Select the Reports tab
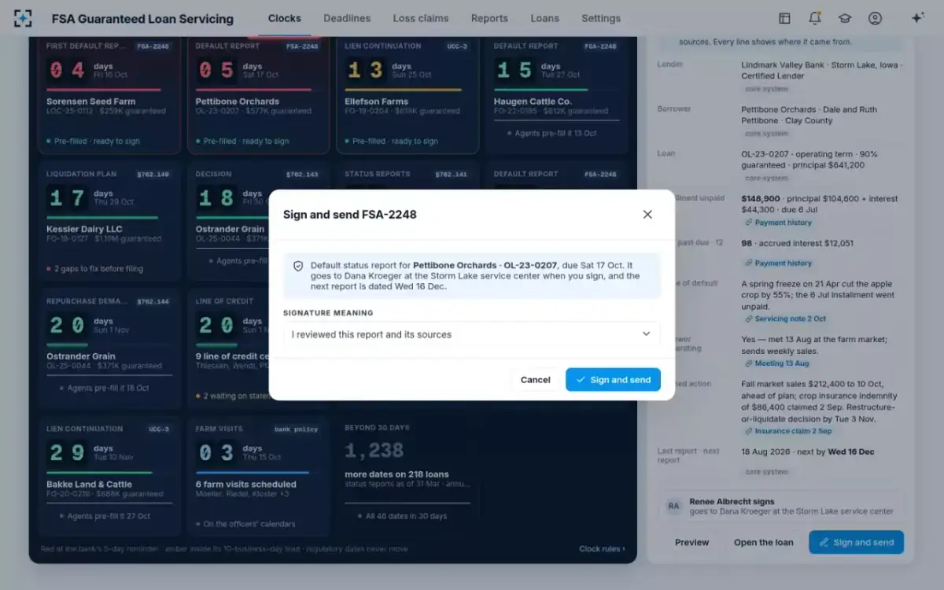The width and height of the screenshot is (944, 590). click(x=489, y=18)
